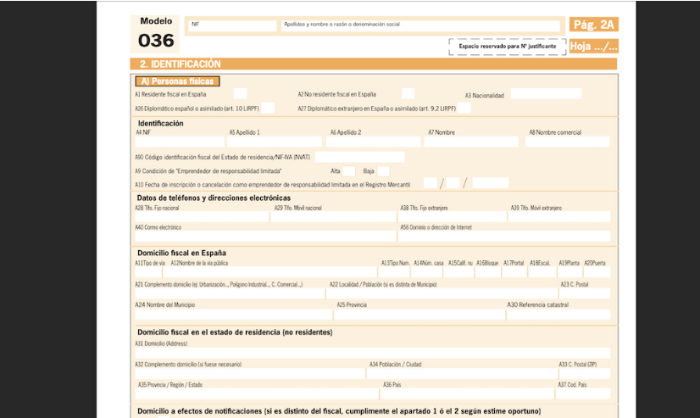Check the A2 No residente fiscal box
The height and width of the screenshot is (418, 700).
pyautogui.click(x=408, y=94)
